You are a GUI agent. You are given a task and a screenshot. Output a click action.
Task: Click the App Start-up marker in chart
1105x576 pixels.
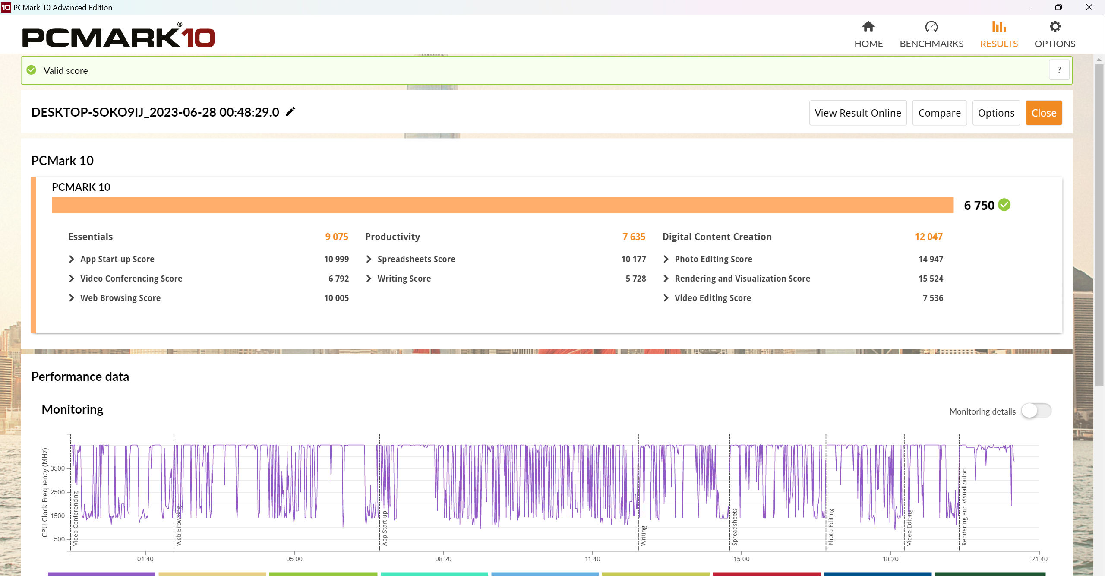click(x=385, y=528)
